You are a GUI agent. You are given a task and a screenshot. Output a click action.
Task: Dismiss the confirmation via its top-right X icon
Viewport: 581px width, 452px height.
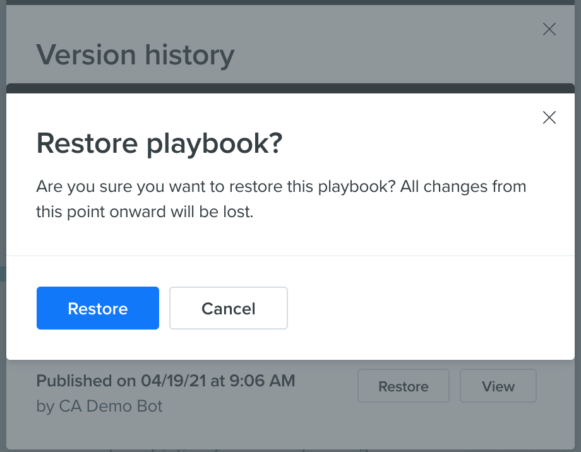(549, 117)
